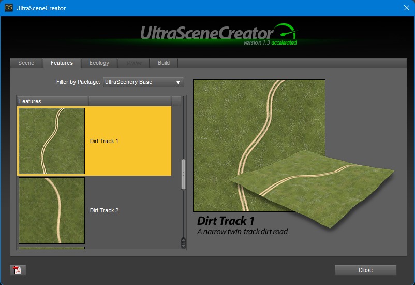Open the Ecology tab
The height and width of the screenshot is (285, 415).
pos(99,63)
